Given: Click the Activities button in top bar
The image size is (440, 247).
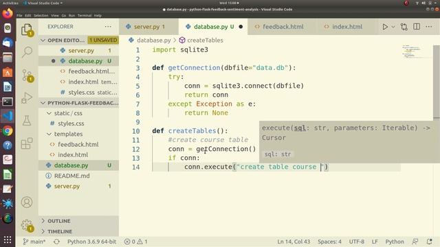Looking at the screenshot, I should click(x=10, y=3).
